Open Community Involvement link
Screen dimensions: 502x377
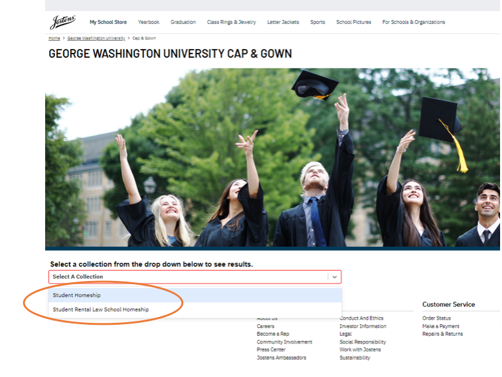pyautogui.click(x=285, y=342)
